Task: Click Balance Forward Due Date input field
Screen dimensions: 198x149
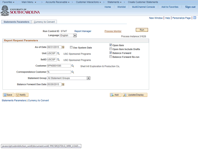Action: (x=54, y=84)
